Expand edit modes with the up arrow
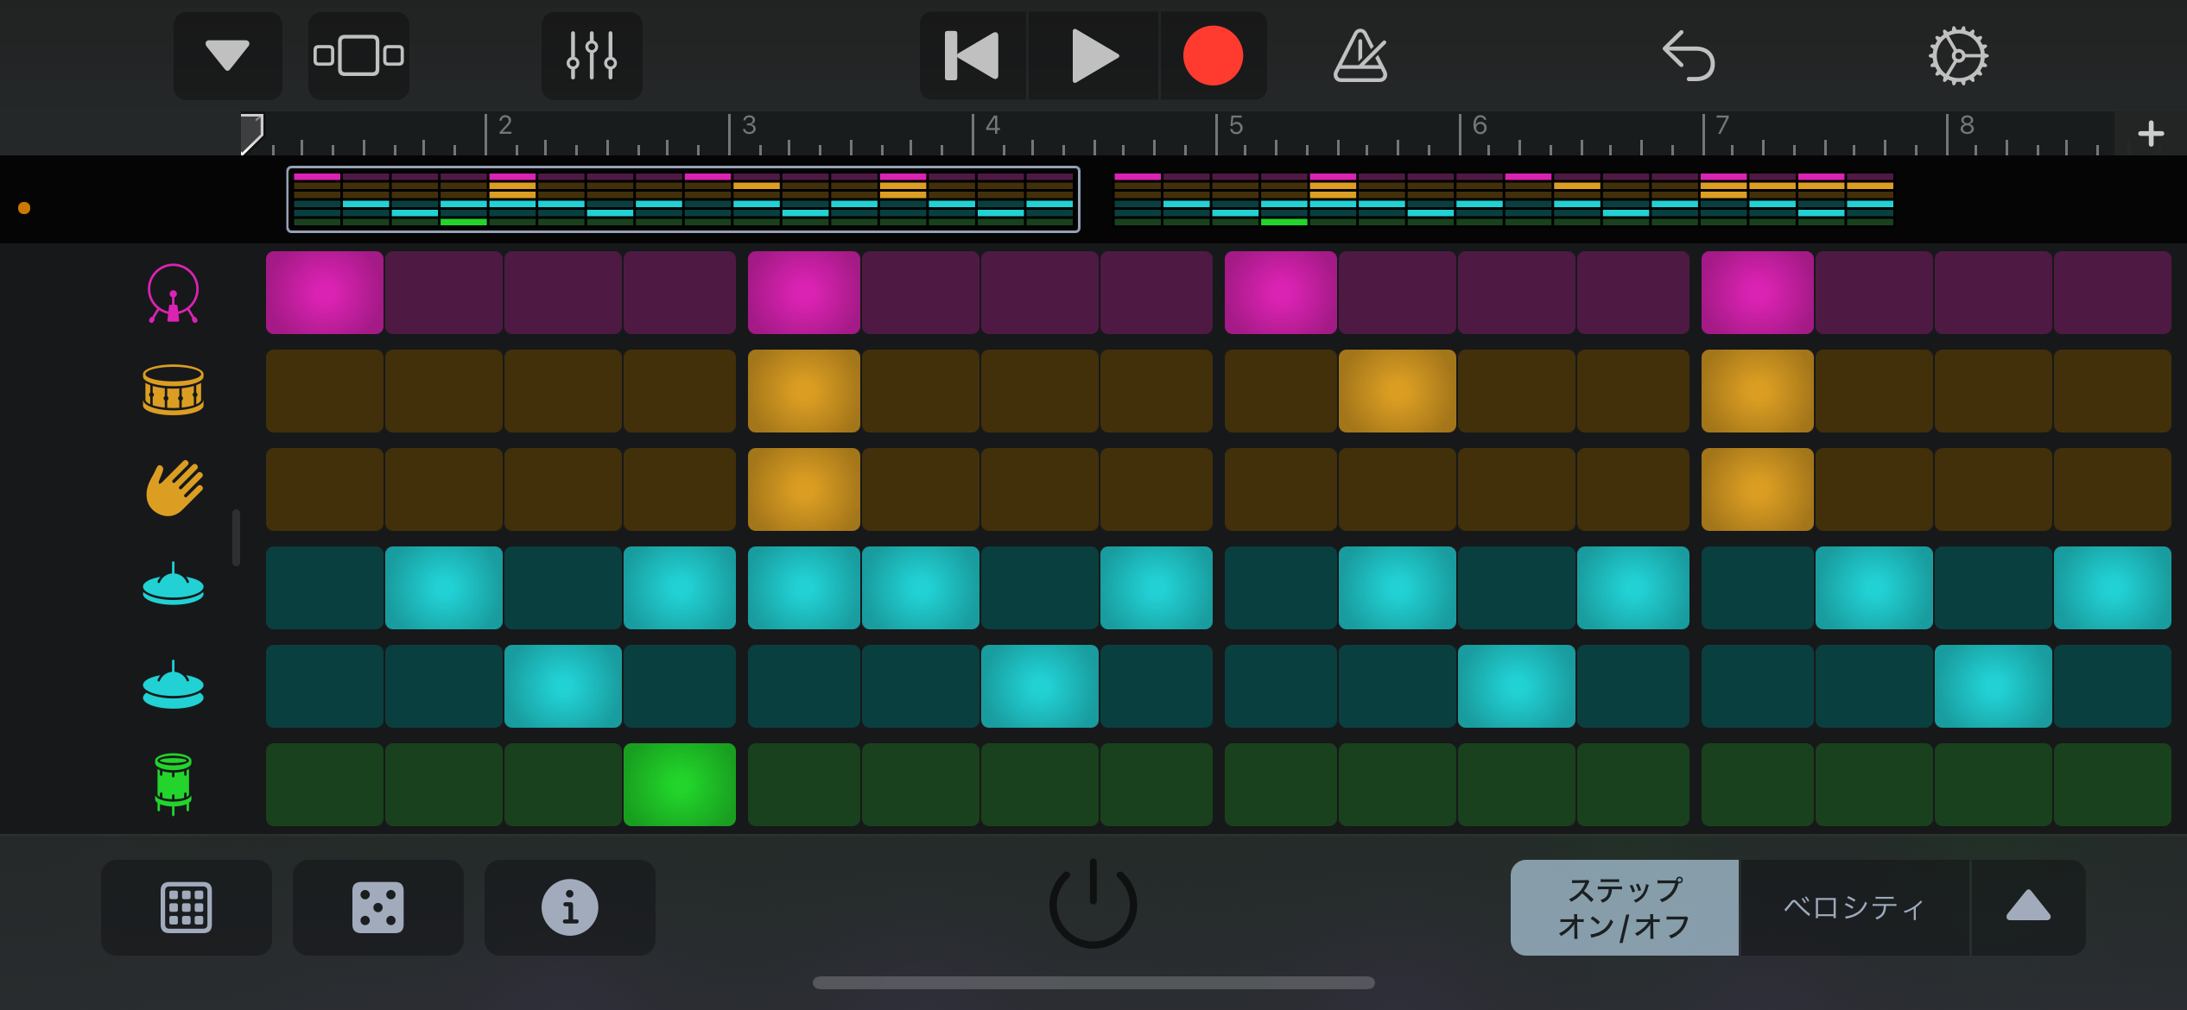 [x=2028, y=907]
